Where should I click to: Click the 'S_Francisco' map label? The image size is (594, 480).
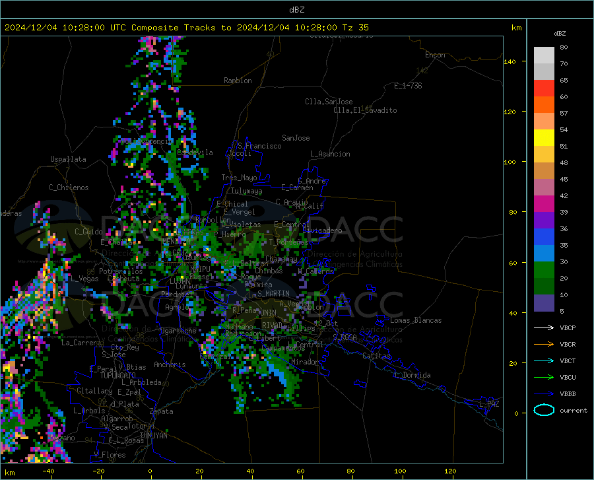pyautogui.click(x=259, y=146)
